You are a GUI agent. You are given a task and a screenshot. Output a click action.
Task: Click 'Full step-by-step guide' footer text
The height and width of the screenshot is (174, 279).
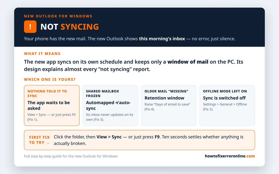point(71,156)
